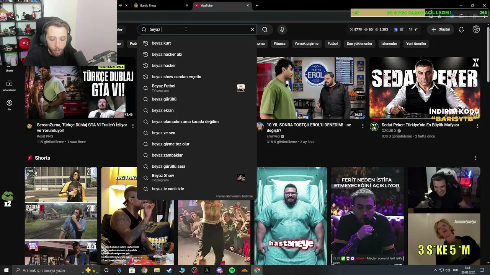Click the taskbar volume speaker icon
The image size is (490, 275).
448,270
